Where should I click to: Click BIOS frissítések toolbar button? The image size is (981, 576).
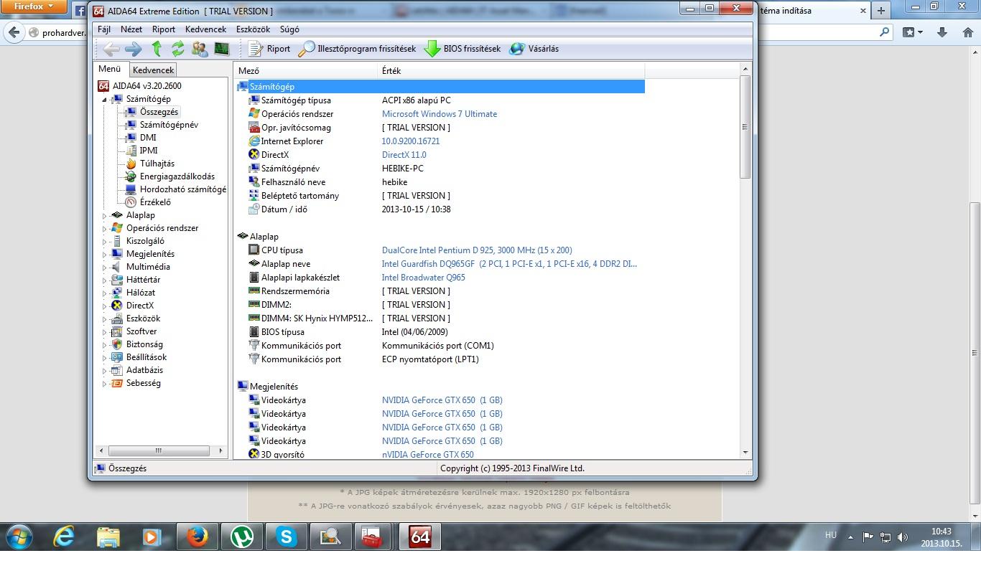[462, 49]
